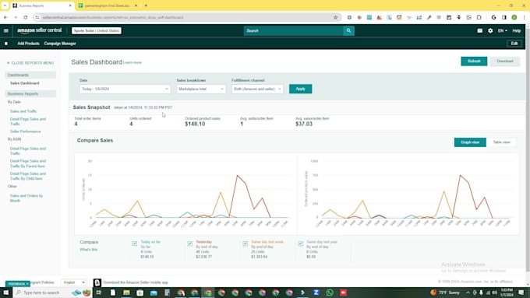Open the EN language dropdown in header
Image resolution: width=530 pixels, height=298 pixels.
point(502,30)
